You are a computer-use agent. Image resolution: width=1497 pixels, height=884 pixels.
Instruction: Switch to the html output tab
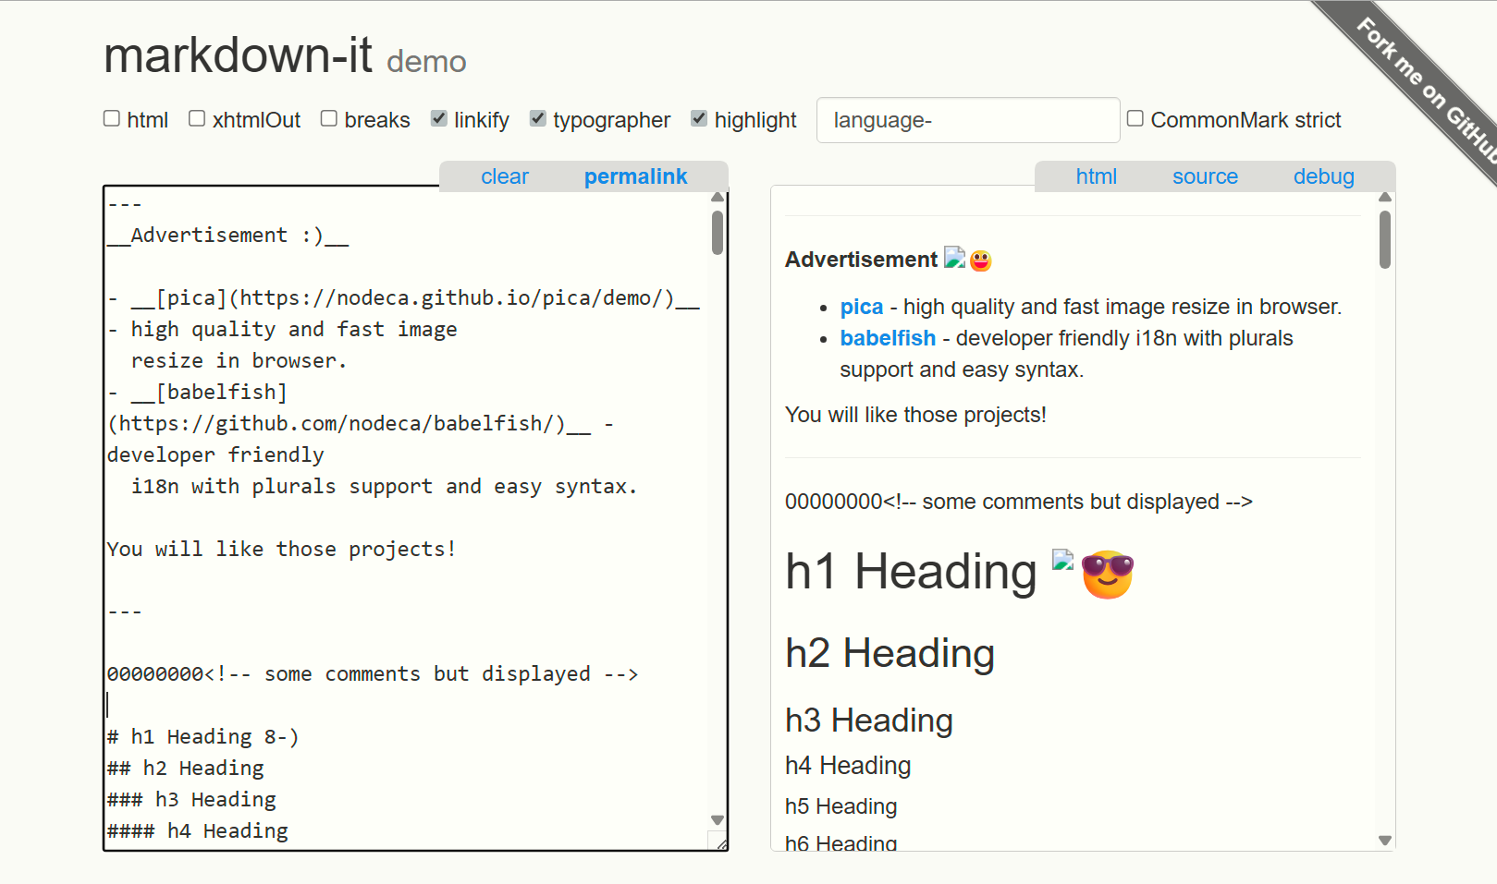click(x=1097, y=176)
